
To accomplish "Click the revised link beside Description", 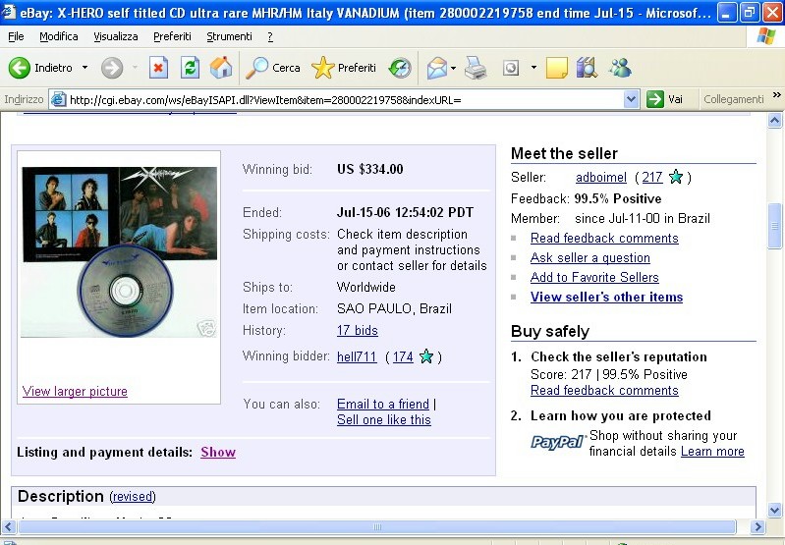I will click(x=133, y=497).
